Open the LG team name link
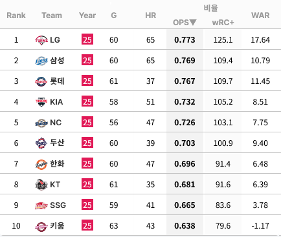The height and width of the screenshot is (237, 281). [55, 40]
